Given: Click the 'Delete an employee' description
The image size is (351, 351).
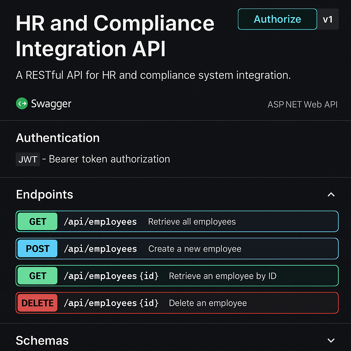Looking at the screenshot, I should tap(208, 303).
